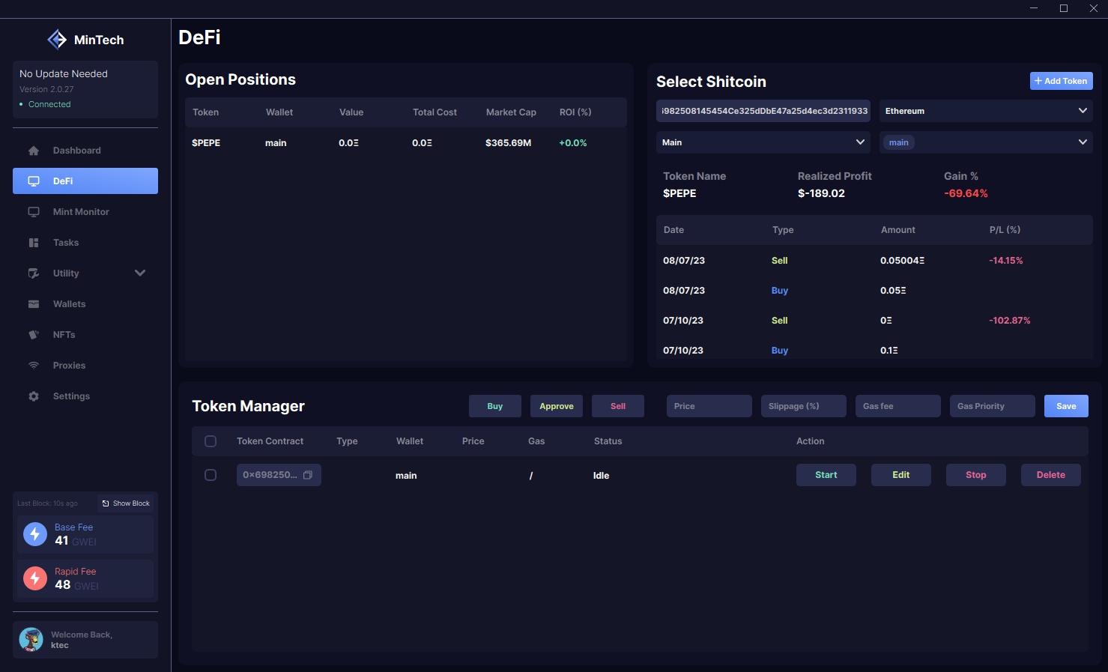Click the Rapid Fee lightning bolt icon
1108x672 pixels.
(35, 578)
